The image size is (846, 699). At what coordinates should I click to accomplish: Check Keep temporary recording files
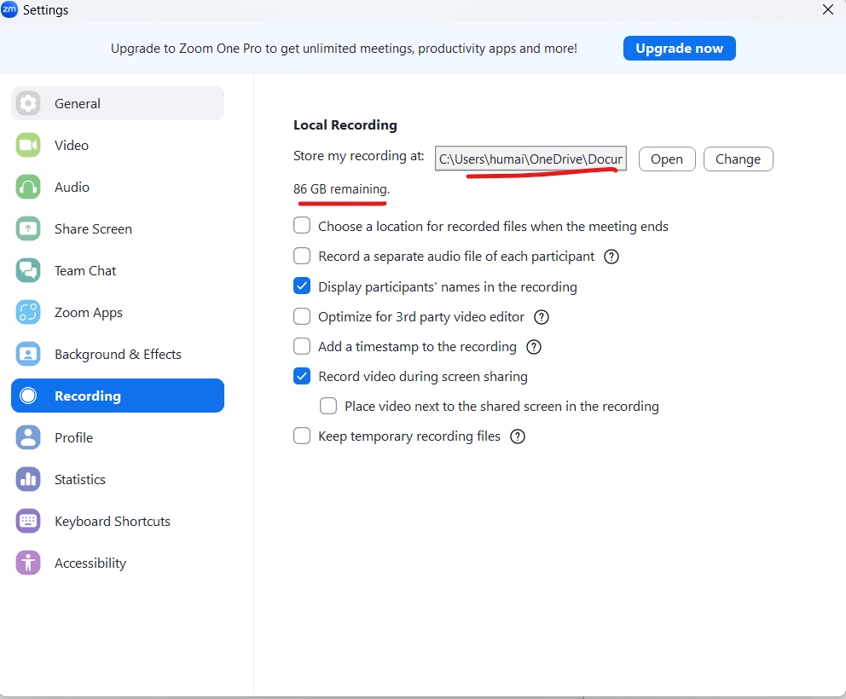302,436
